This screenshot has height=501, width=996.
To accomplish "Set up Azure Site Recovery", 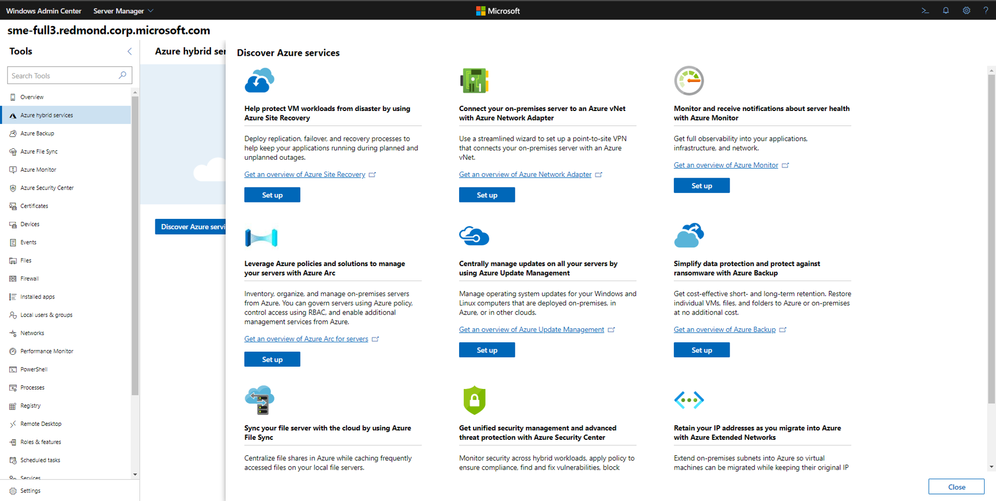I will 272,195.
